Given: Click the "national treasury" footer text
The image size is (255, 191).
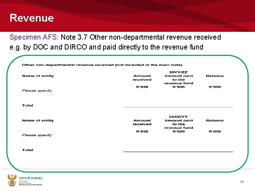Looking at the screenshot, I should [x=30, y=178].
